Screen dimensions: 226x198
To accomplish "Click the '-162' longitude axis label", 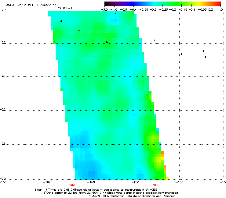I will point(47,182).
